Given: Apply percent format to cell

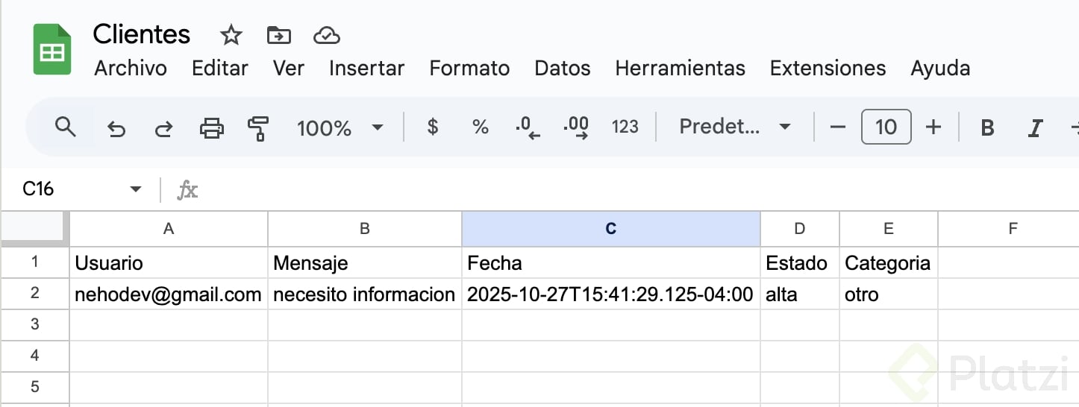Looking at the screenshot, I should [x=480, y=127].
